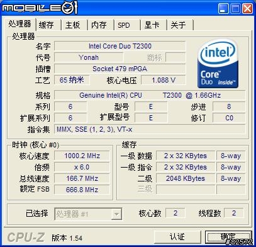
Task: Minimize the CPU-Z window
Action: (x=223, y=9)
